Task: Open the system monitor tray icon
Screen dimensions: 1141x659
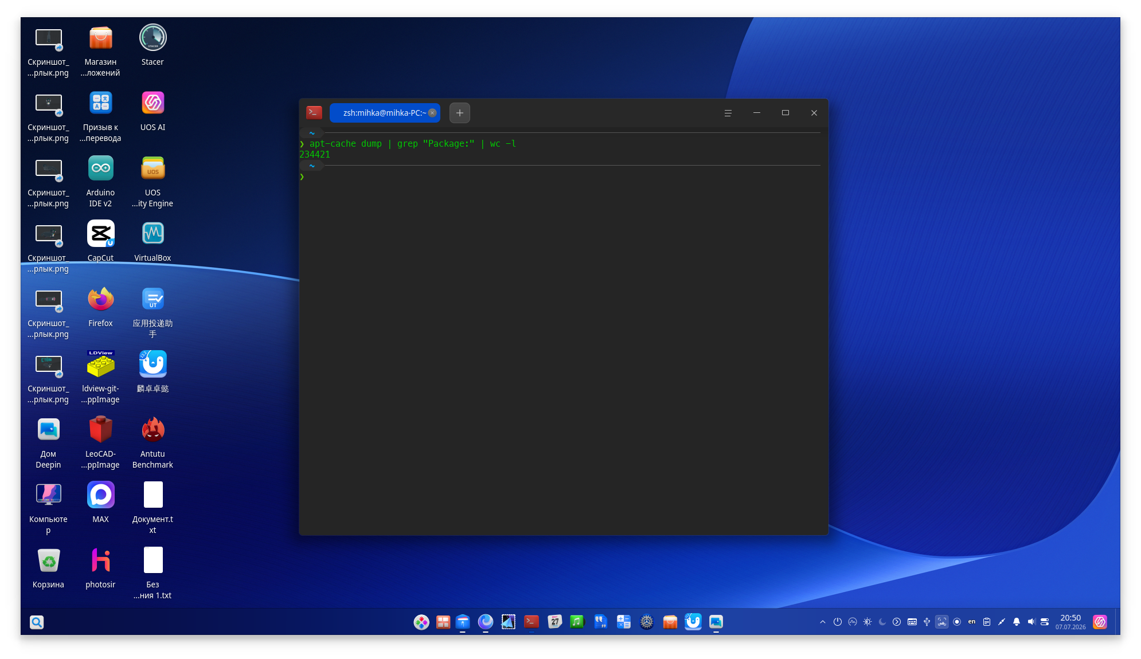Action: [853, 622]
